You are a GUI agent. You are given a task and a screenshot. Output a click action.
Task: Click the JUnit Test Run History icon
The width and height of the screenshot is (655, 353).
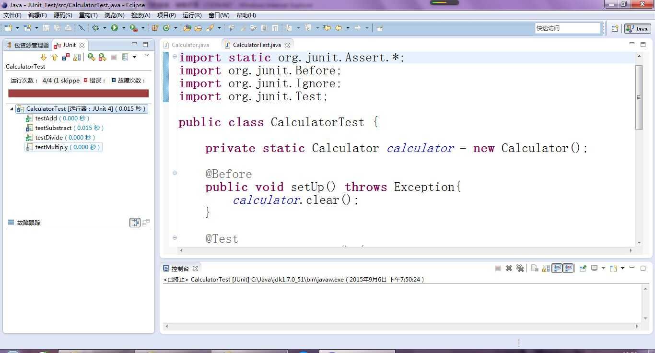pyautogui.click(x=125, y=57)
